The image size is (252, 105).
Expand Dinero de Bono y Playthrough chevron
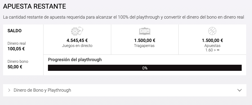[9, 90]
